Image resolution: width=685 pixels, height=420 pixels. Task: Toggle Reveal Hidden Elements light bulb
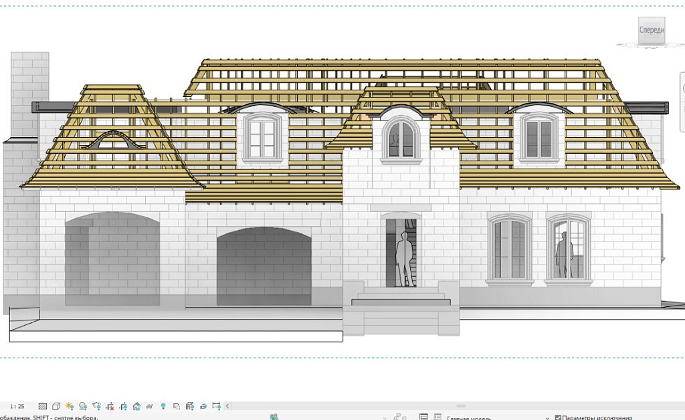pos(163,407)
